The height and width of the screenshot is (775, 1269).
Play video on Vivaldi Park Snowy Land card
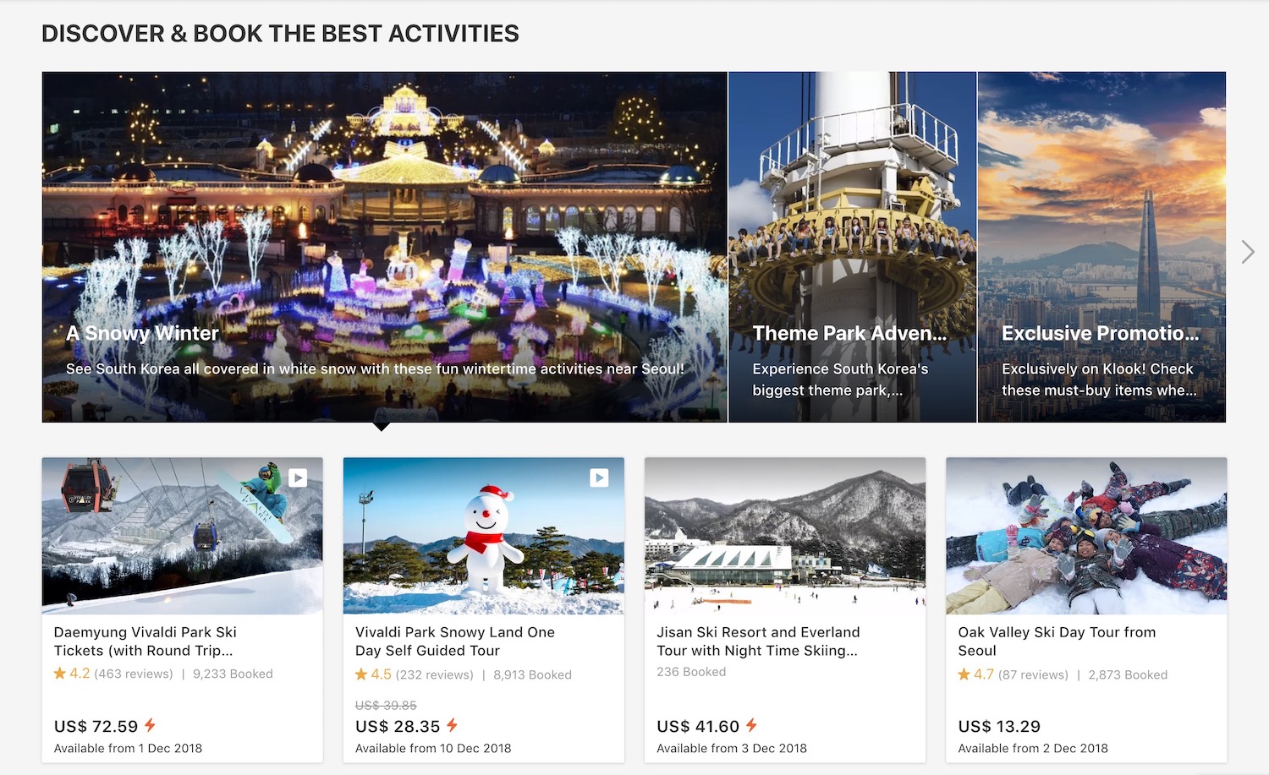tap(599, 478)
